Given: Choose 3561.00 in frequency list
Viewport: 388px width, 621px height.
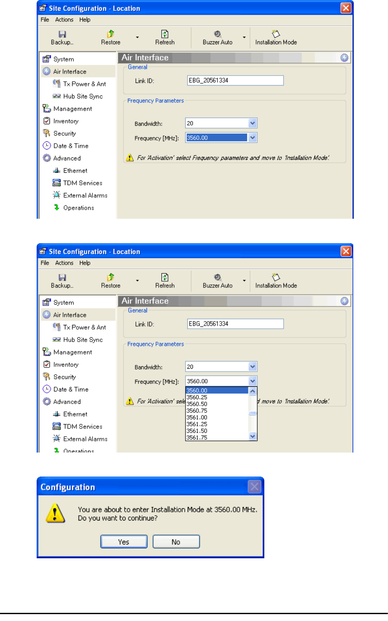Looking at the screenshot, I should 217,417.
